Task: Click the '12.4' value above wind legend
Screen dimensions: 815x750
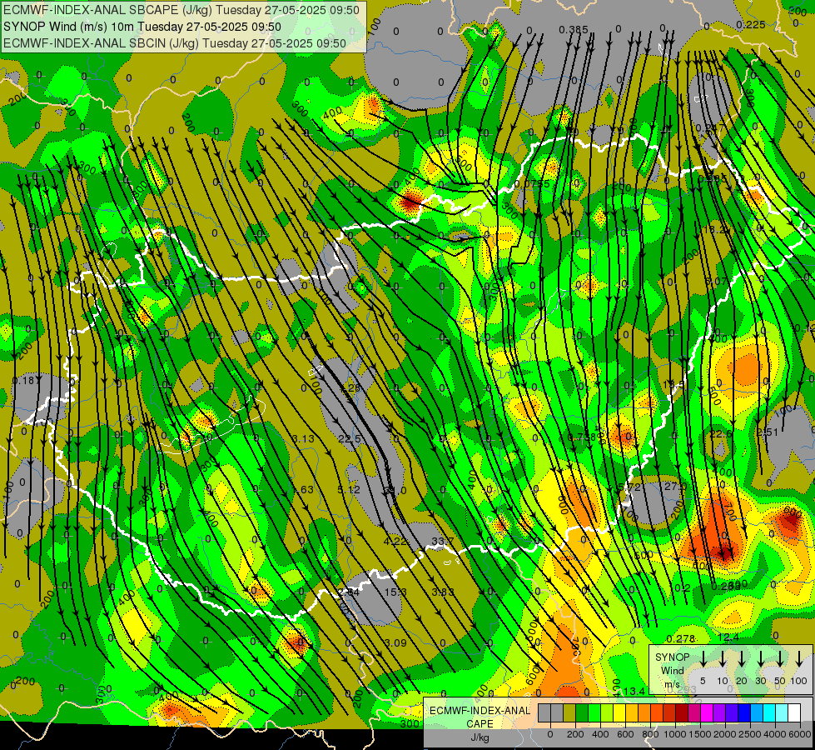Action: tap(728, 637)
